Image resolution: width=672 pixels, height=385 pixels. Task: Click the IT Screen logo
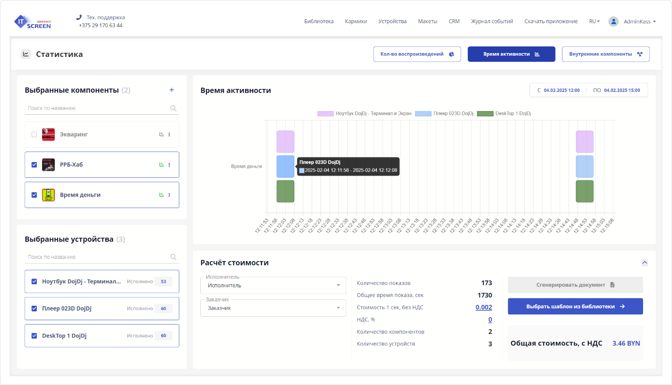click(33, 21)
